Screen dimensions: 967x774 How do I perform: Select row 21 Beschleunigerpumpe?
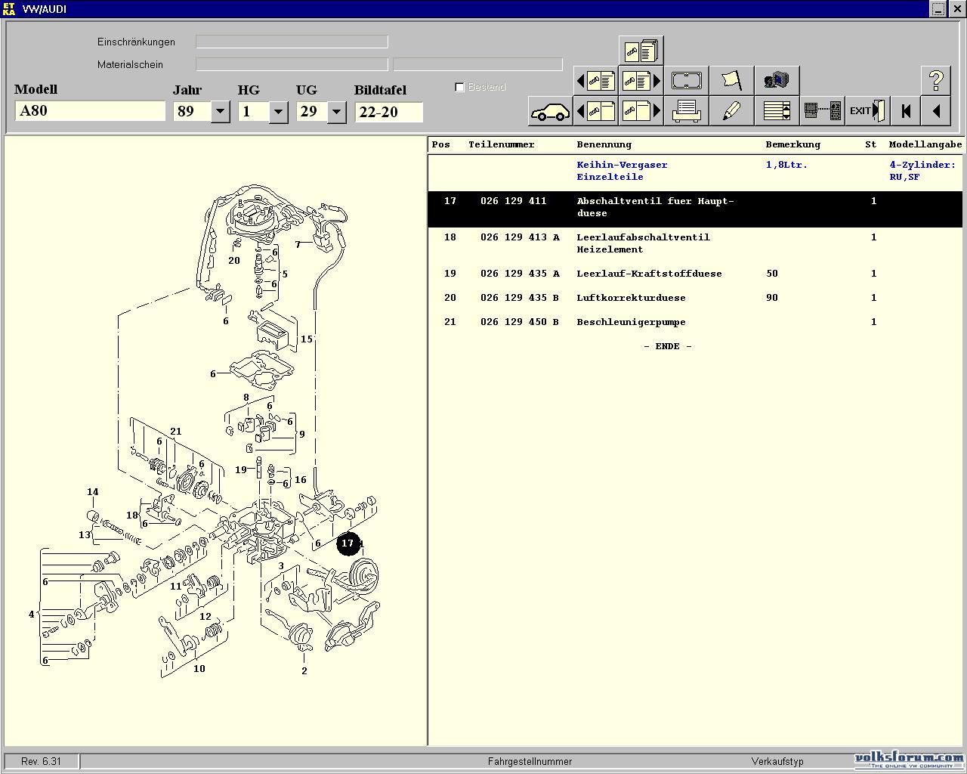pyautogui.click(x=697, y=322)
